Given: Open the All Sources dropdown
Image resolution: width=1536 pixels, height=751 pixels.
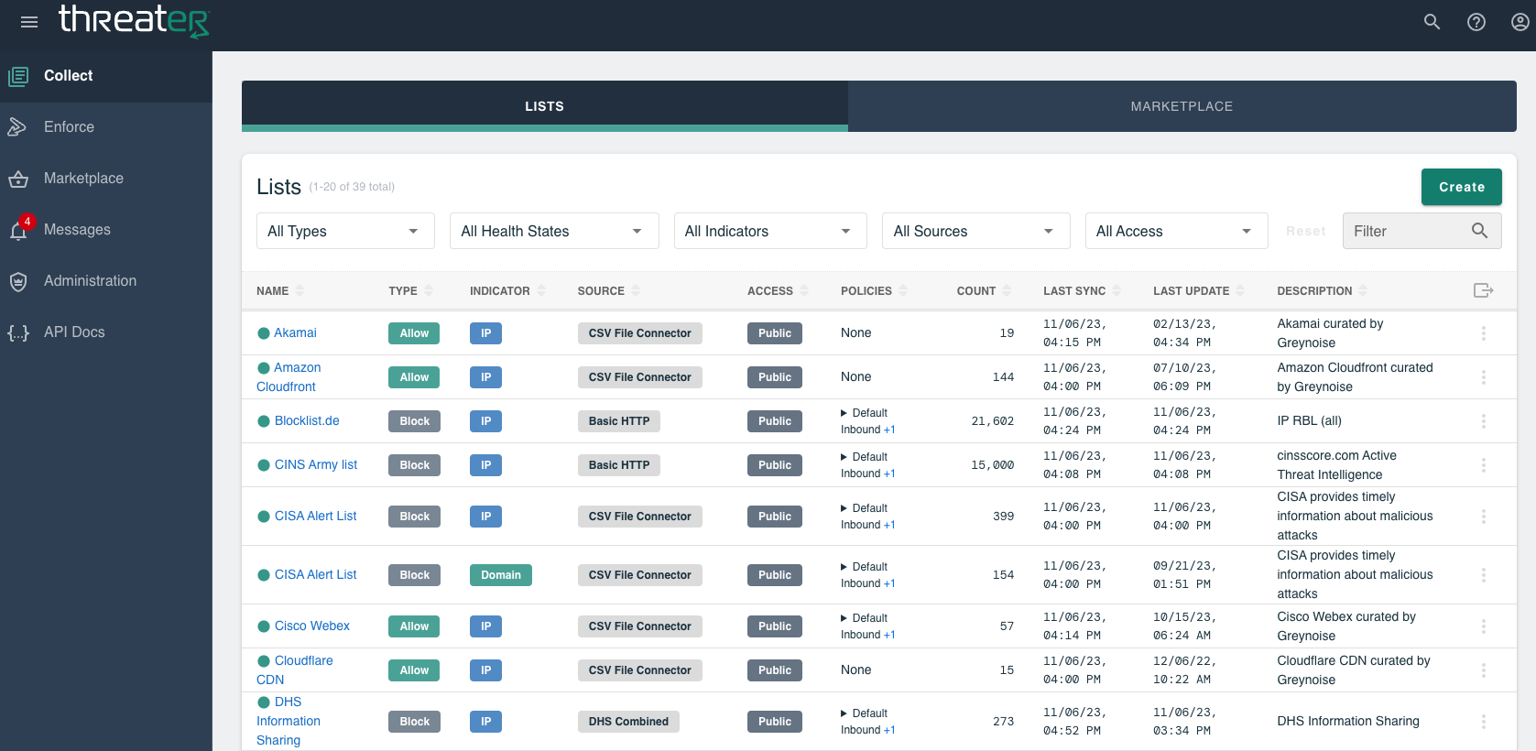Looking at the screenshot, I should point(976,231).
